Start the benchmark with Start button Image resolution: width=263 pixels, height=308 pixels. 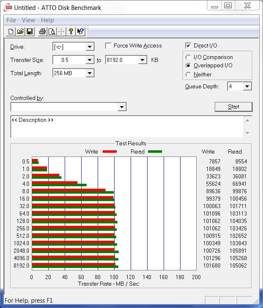click(x=234, y=107)
